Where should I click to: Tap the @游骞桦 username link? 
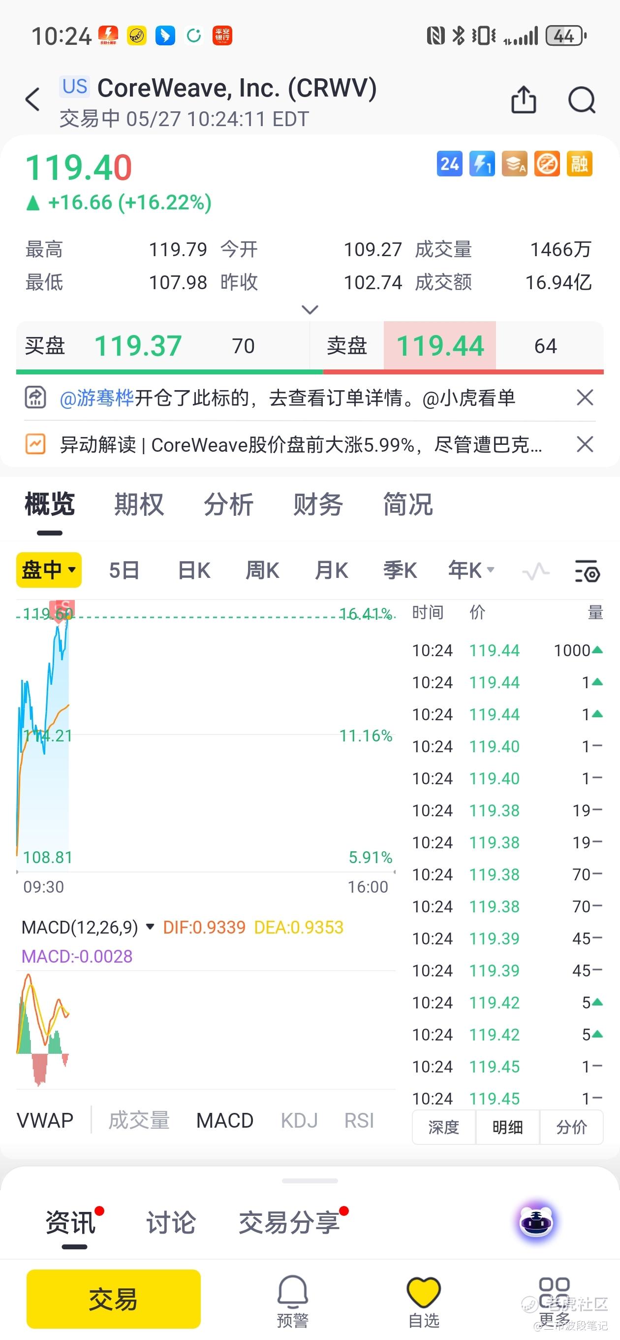[x=96, y=398]
